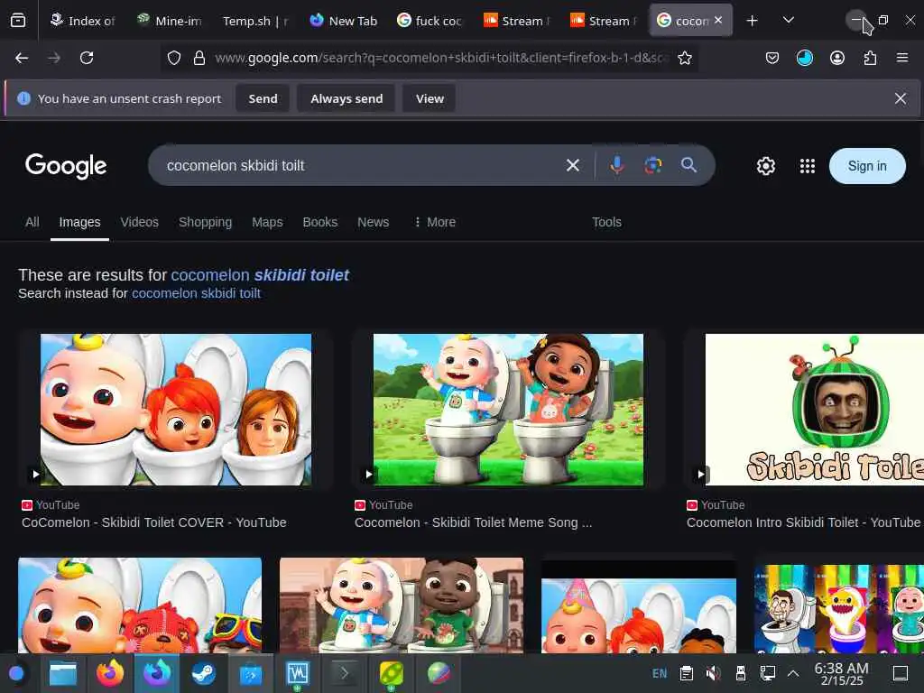Image resolution: width=924 pixels, height=693 pixels.
Task: Toggle muted volume tray icon
Action: click(714, 673)
